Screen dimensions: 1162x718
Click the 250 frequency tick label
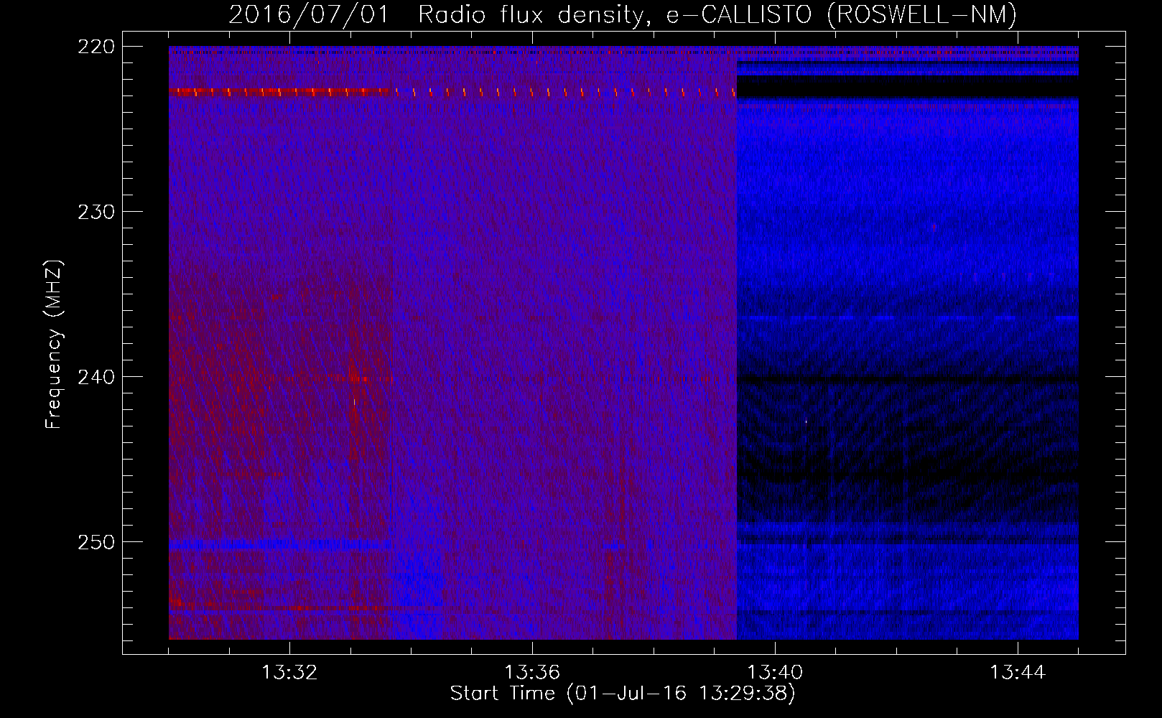tap(96, 542)
